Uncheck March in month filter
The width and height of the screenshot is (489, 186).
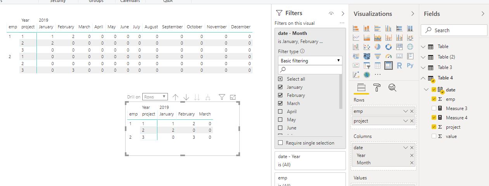click(281, 103)
